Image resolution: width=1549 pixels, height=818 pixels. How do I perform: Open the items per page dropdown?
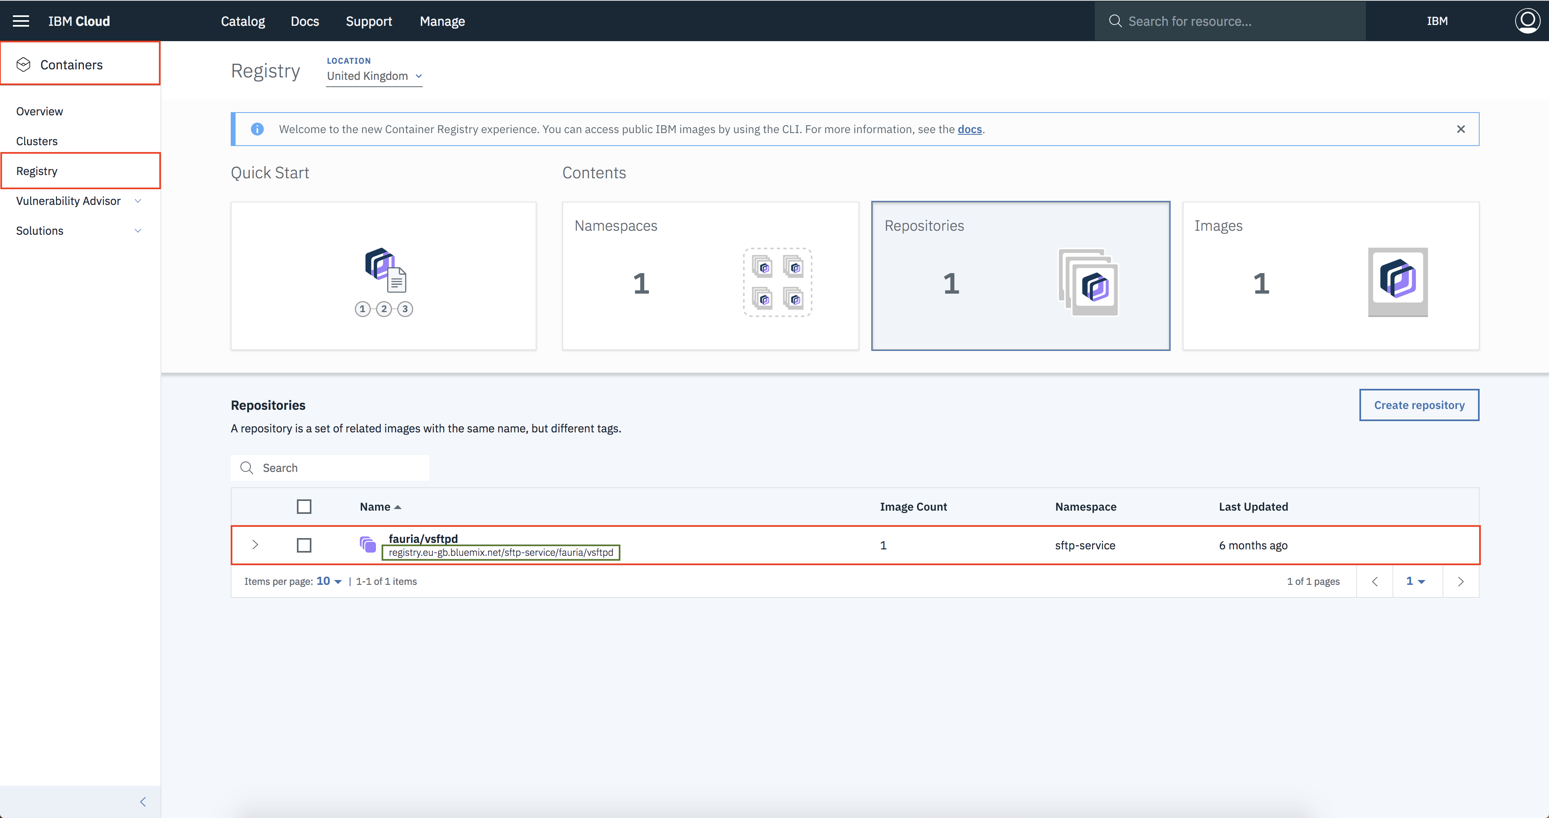(x=329, y=581)
